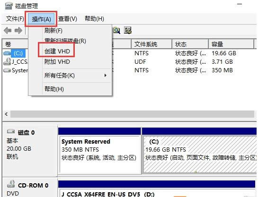Click the 状态良好 cell in the 19.66 GB row
This screenshot has width=258, height=197.
tap(190, 53)
